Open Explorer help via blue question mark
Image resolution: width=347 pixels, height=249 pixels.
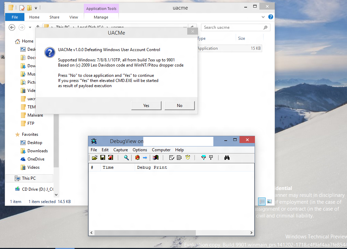point(271,17)
